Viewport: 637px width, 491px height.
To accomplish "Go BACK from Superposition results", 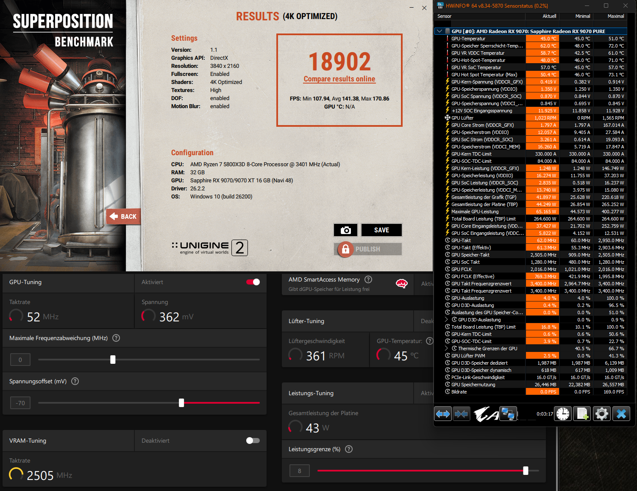I will point(122,217).
